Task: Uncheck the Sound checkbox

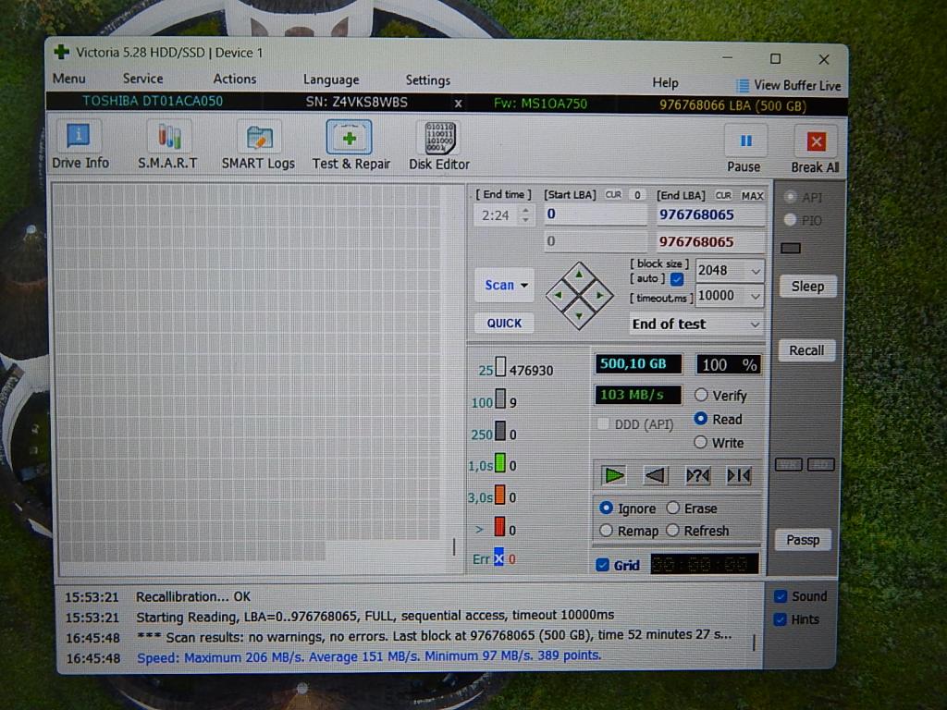Action: 781,596
